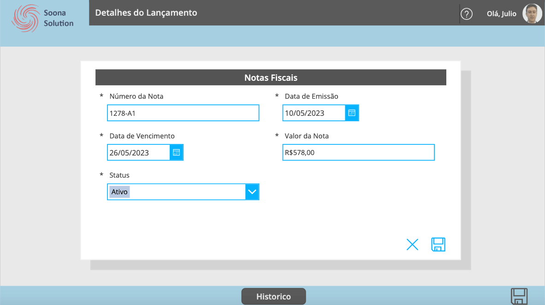Click the Soona Solution swirl logo
Image resolution: width=545 pixels, height=305 pixels.
coord(26,18)
